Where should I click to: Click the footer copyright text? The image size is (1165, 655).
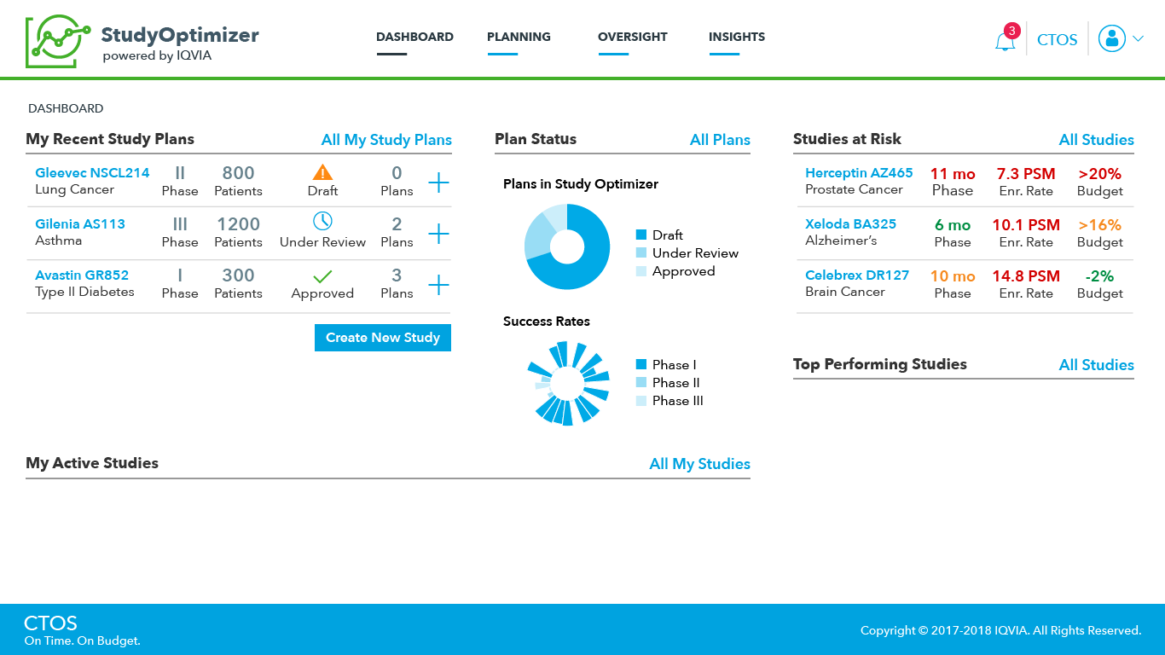1001,631
